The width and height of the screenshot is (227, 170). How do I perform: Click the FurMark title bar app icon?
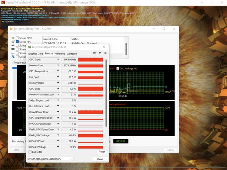tap(3, 2)
